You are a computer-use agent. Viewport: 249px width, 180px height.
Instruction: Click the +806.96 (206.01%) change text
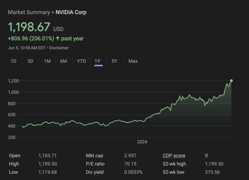coord(31,39)
